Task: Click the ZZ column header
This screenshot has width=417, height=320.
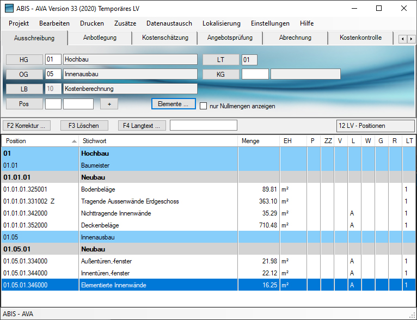Action: coord(327,141)
